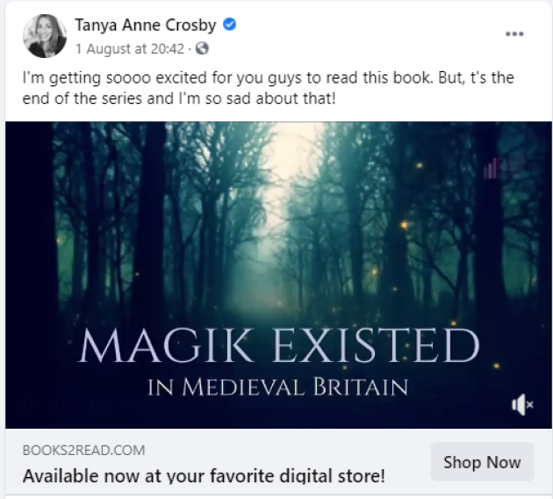The width and height of the screenshot is (553, 499).
Task: Click the IN MEDIEVAL BRITAIN subtitle text
Action: pos(277,387)
